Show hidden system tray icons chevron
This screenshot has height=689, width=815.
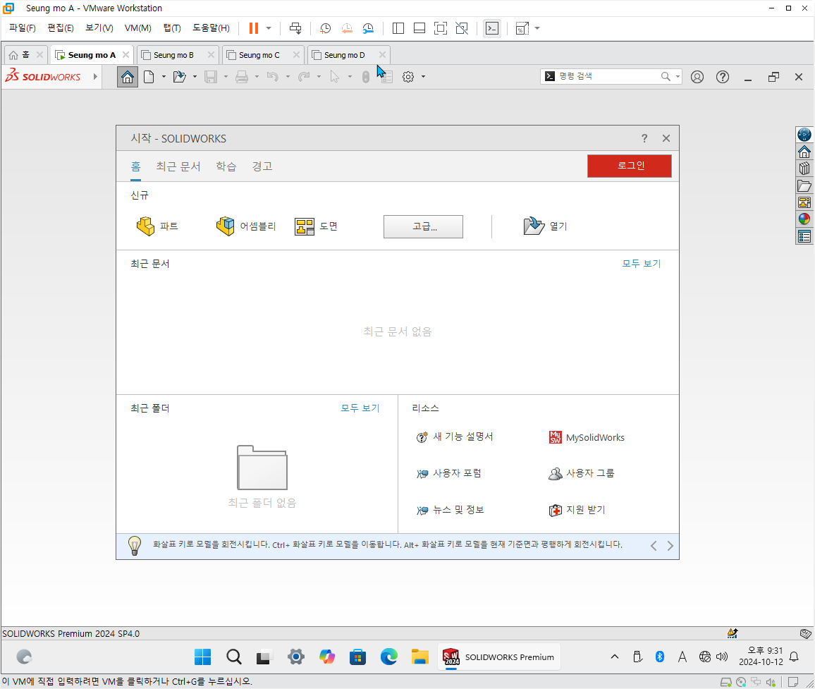615,657
